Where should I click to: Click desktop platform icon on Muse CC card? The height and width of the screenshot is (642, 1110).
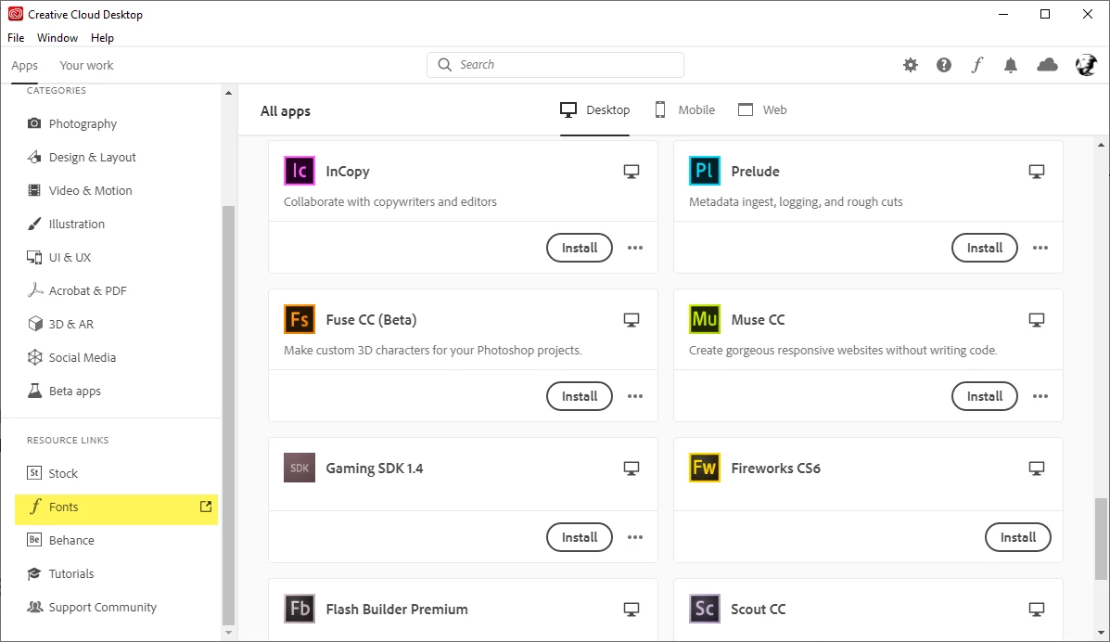pyautogui.click(x=1036, y=320)
